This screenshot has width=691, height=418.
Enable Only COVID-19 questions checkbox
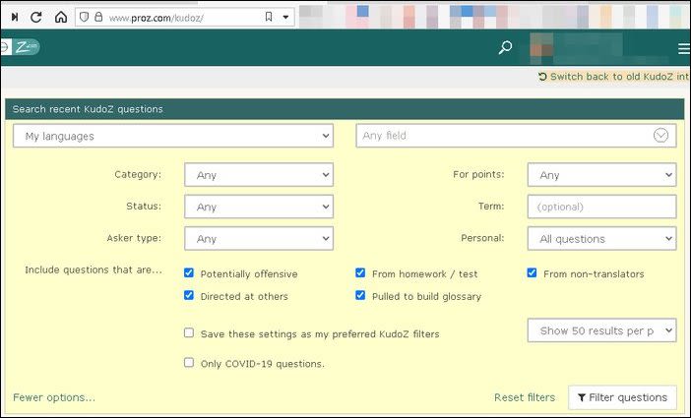pyautogui.click(x=189, y=363)
